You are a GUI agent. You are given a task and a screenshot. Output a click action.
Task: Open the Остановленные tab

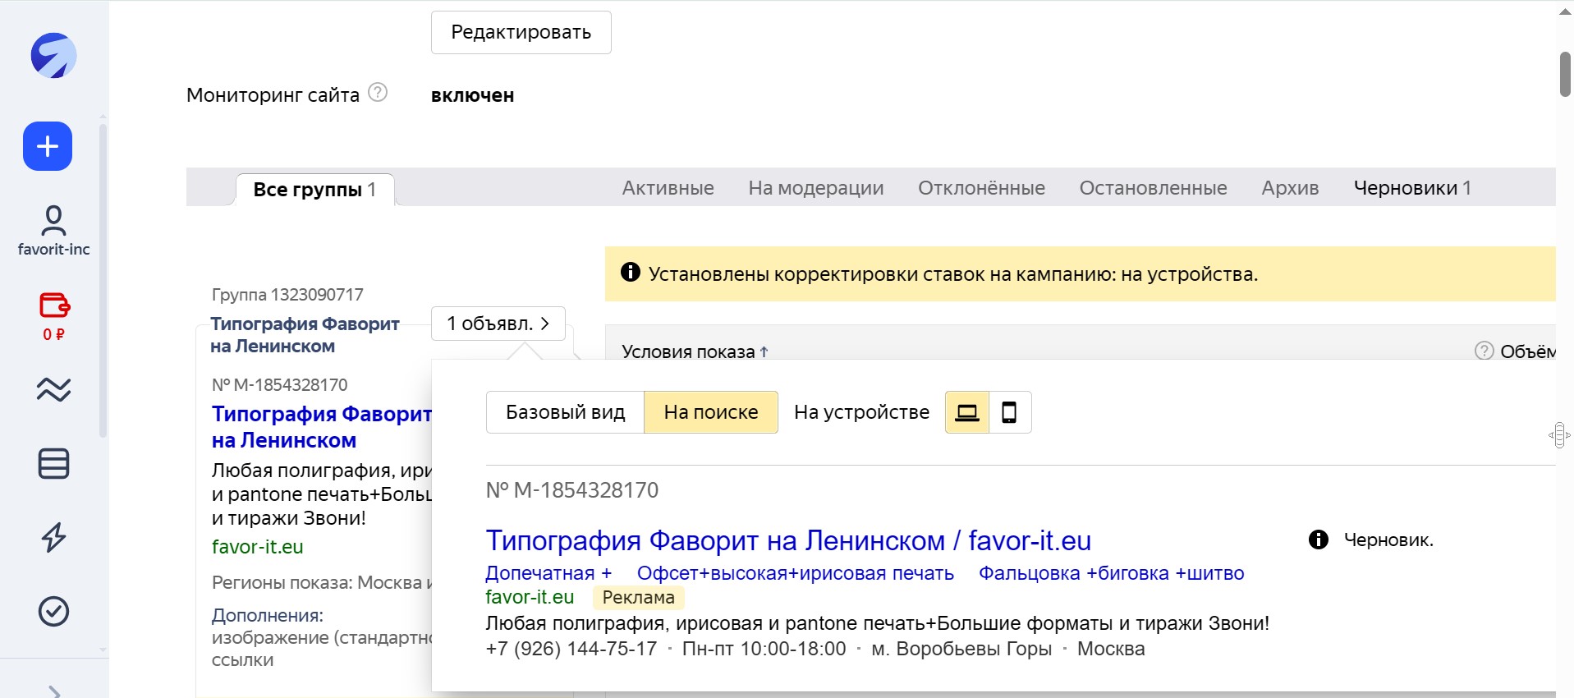[x=1153, y=188]
